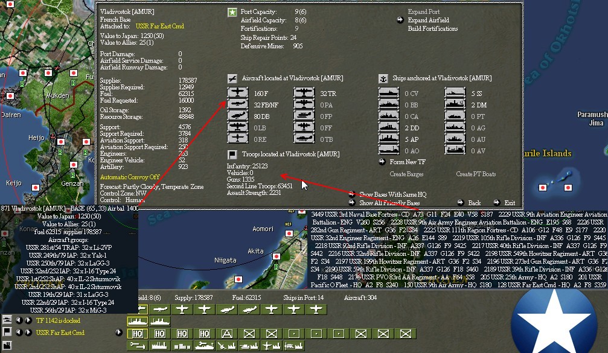The image size is (608, 353).
Task: Open the 2 DD destroyer list
Action: pos(389,127)
